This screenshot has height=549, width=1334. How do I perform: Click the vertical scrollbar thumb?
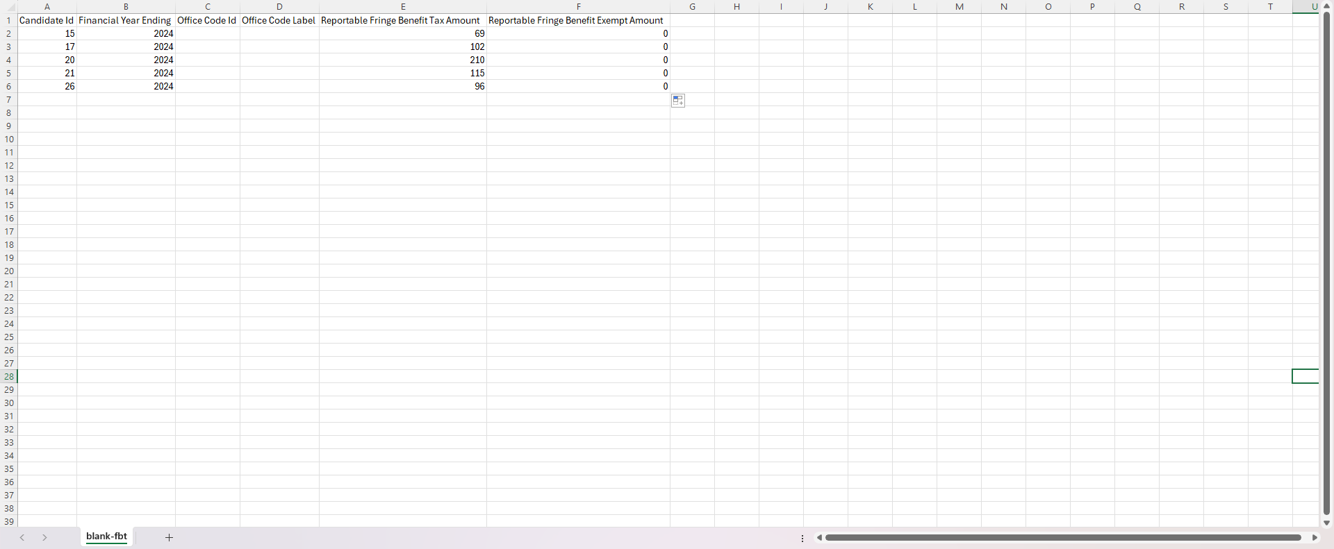tap(1326, 264)
